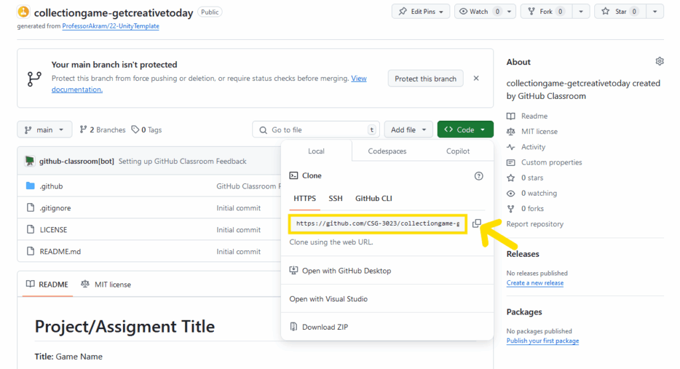Click the collectiongame-getcreativetoday repository title
680x369 pixels.
(114, 13)
